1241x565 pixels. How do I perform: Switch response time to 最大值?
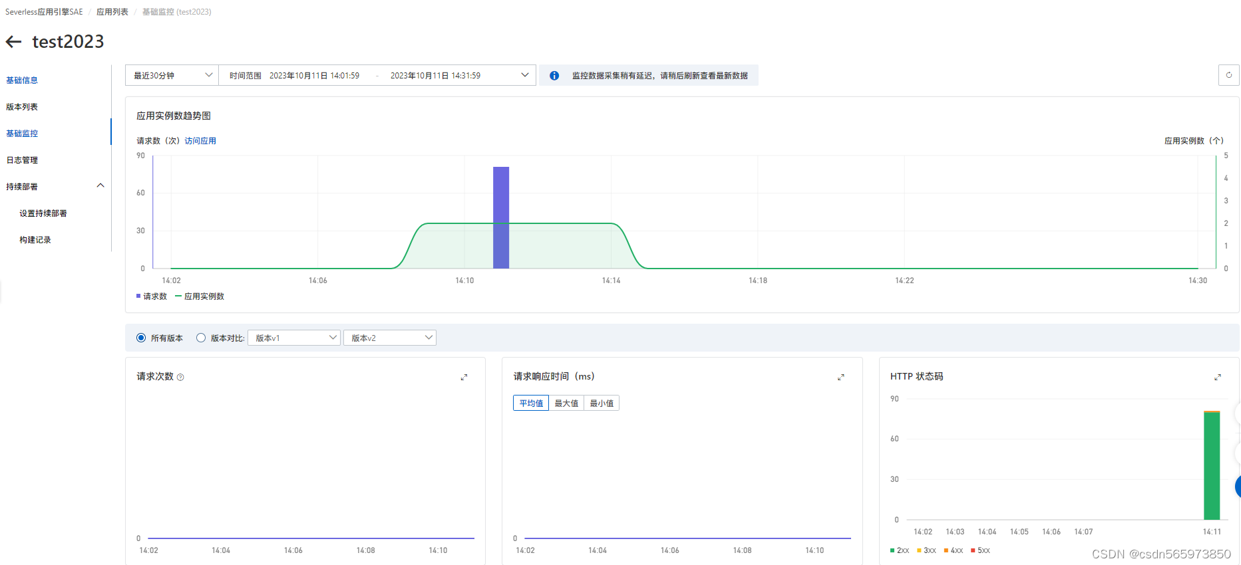566,403
